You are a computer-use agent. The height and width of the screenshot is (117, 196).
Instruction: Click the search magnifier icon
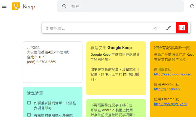[64, 6]
